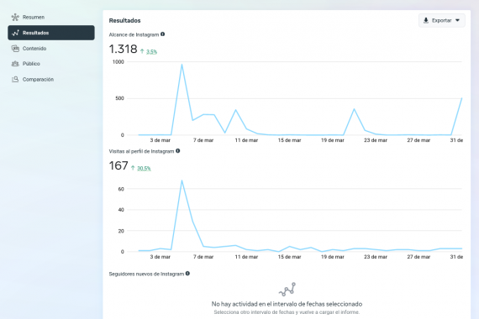Click the 3,5% reach change link
The height and width of the screenshot is (319, 479).
(151, 52)
